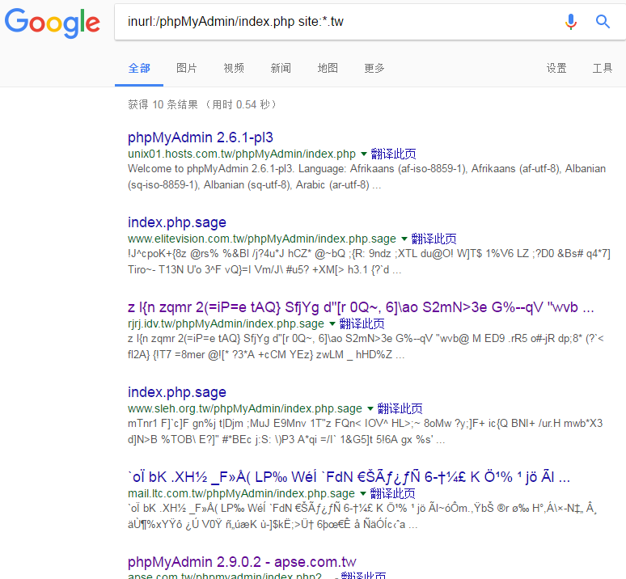Open index.php.sage result from sleh.org.tw
Screen dimensions: 626x579
tap(177, 393)
